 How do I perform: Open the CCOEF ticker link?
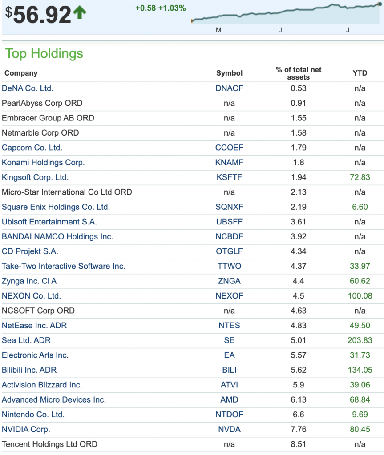[229, 148]
